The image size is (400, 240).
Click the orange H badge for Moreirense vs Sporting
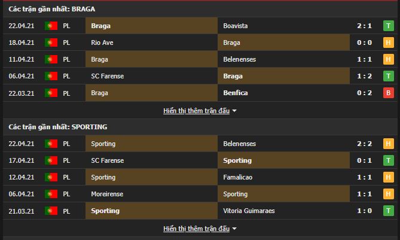pos(387,195)
